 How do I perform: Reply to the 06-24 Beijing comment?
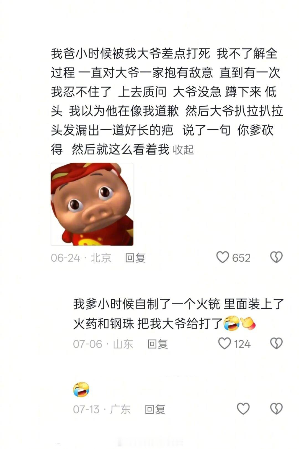(135, 258)
